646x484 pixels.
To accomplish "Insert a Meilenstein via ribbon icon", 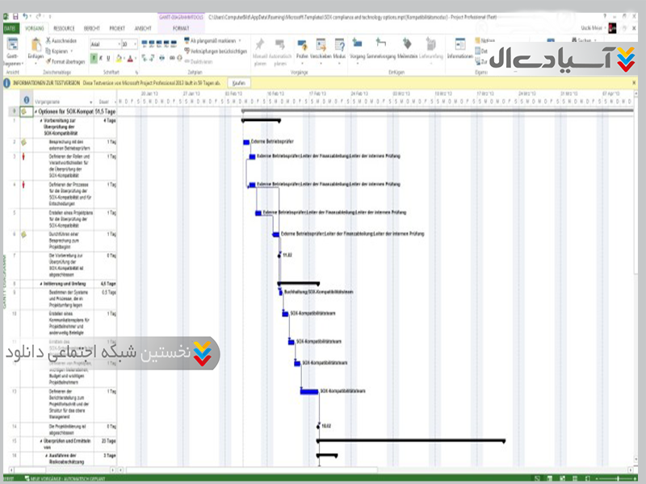I will 408,48.
